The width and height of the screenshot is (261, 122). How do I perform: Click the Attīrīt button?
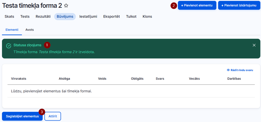53,116
